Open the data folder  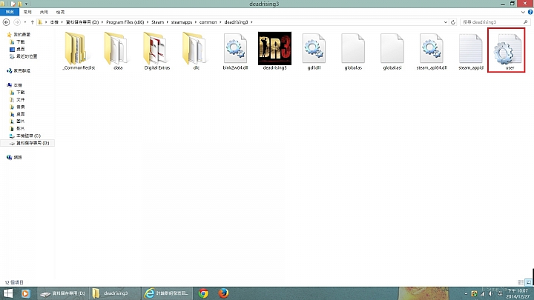click(118, 51)
